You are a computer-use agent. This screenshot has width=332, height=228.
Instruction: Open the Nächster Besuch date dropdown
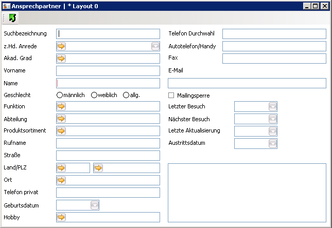[x=273, y=119]
